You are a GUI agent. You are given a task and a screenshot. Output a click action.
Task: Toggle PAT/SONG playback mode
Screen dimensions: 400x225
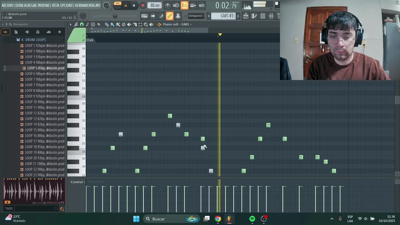(117, 5)
